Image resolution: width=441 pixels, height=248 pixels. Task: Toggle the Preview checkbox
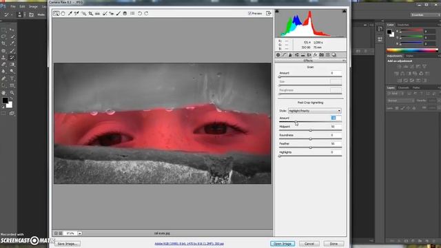click(249, 14)
